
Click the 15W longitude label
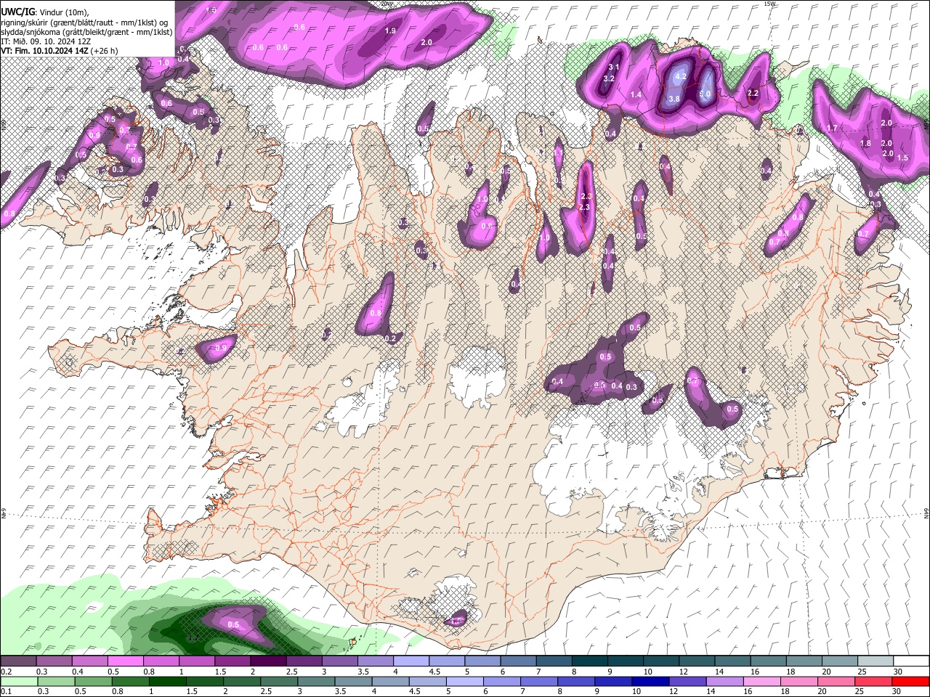pyautogui.click(x=769, y=4)
